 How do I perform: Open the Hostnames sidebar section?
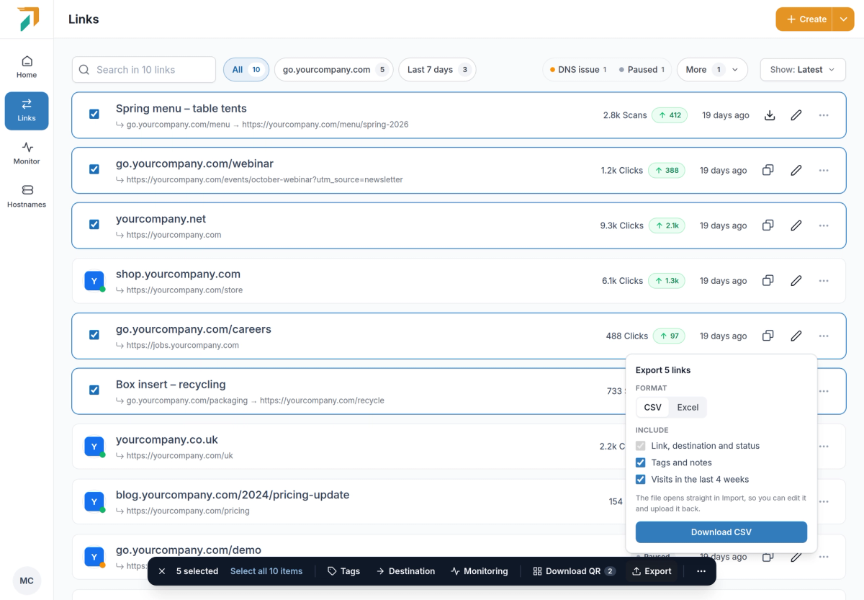[27, 197]
